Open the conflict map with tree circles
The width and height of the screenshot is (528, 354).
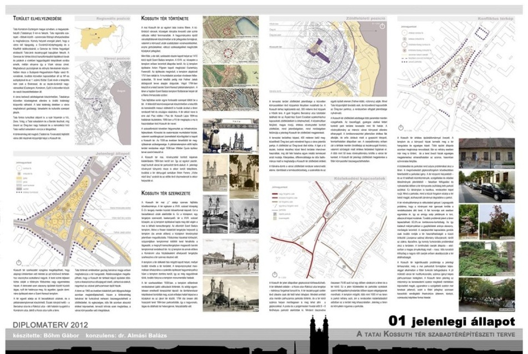pyautogui.click(x=456, y=77)
